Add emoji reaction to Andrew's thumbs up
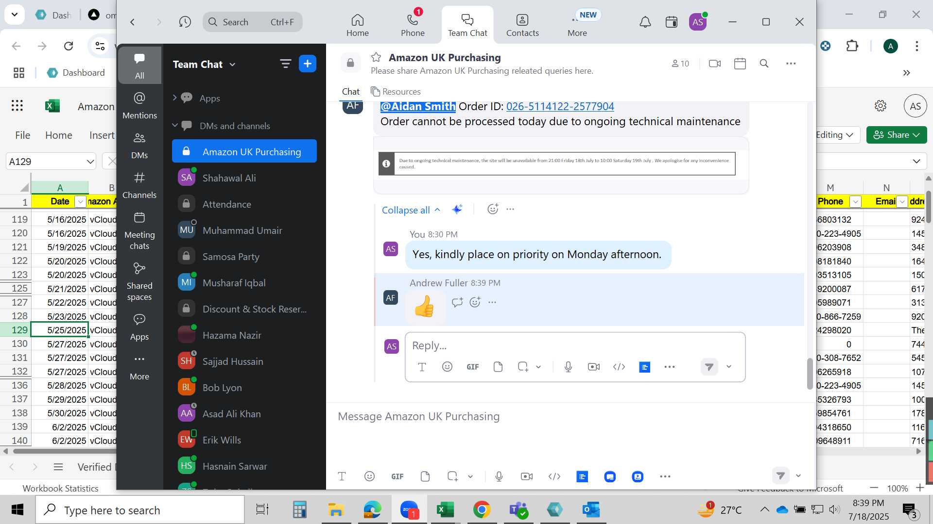The image size is (933, 524). (x=475, y=302)
